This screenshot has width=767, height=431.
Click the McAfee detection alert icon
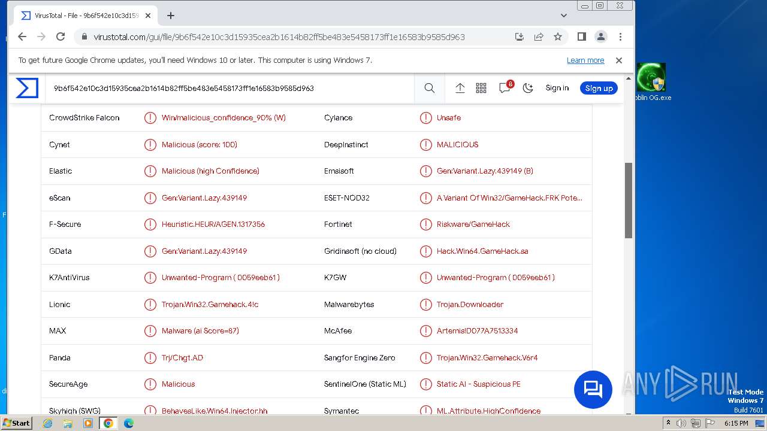pos(425,331)
